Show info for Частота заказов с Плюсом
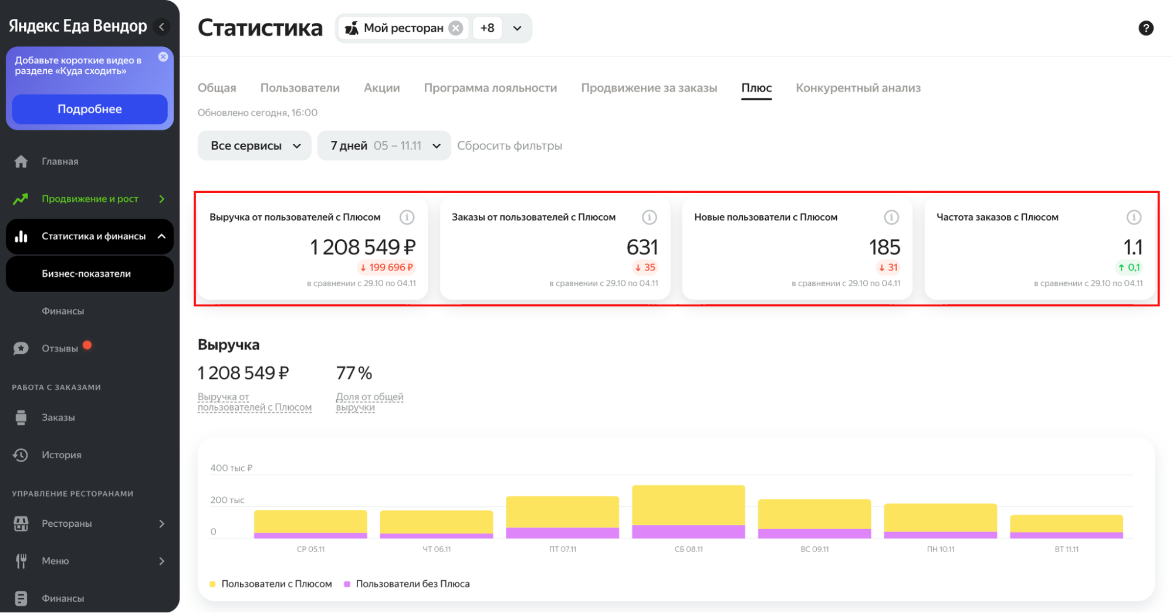The width and height of the screenshot is (1173, 613). 1134,217
